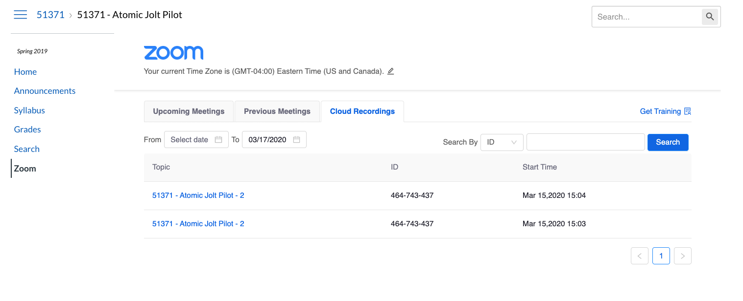Click the blue Search button
The width and height of the screenshot is (743, 301).
[x=668, y=142]
